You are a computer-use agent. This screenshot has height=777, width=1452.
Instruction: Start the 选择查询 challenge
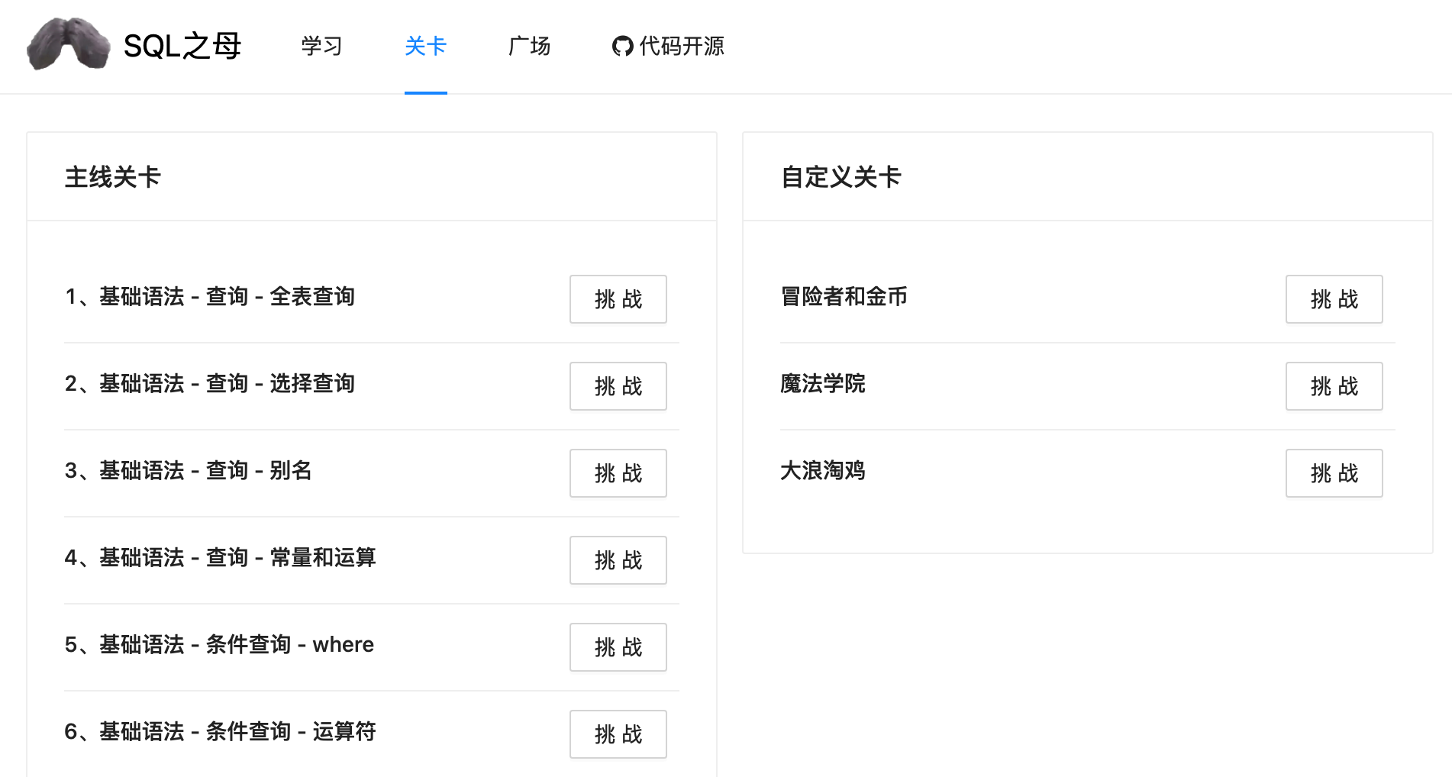pyautogui.click(x=618, y=386)
